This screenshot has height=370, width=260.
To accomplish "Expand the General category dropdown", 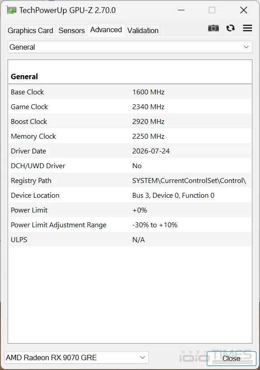I will point(130,47).
